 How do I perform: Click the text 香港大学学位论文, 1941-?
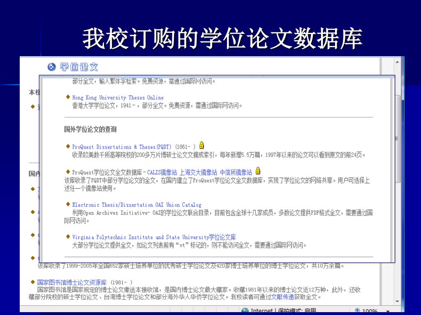pyautogui.click(x=104, y=105)
